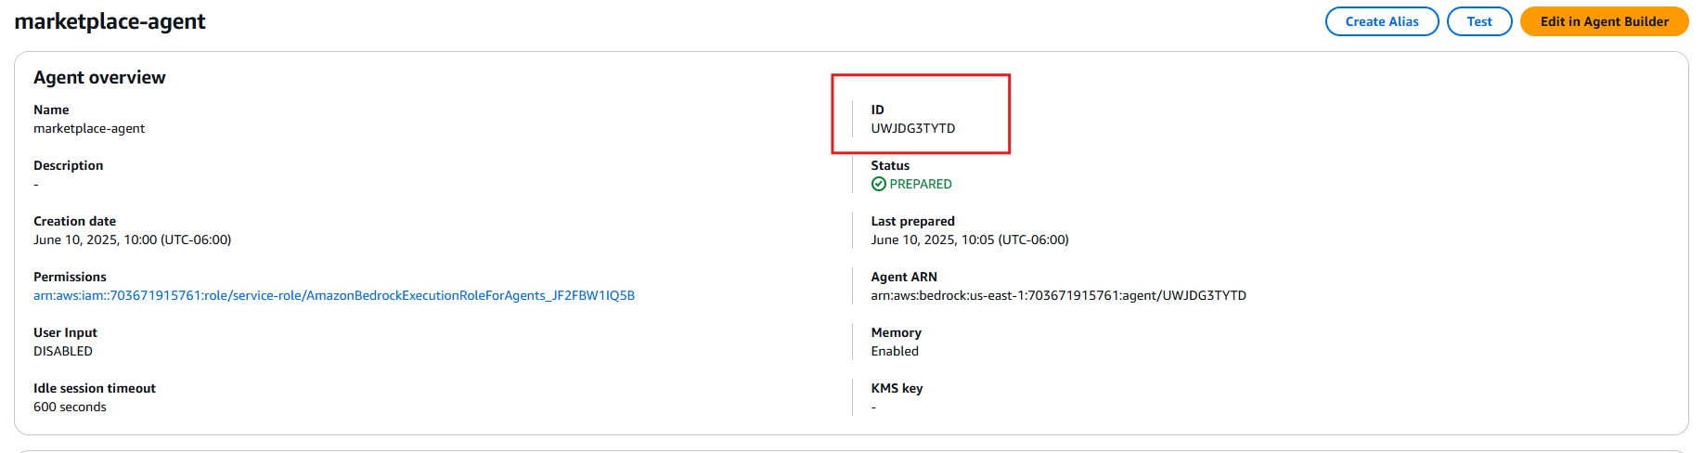Click the marketplace-agent page title
The width and height of the screenshot is (1704, 453).
coord(110,21)
